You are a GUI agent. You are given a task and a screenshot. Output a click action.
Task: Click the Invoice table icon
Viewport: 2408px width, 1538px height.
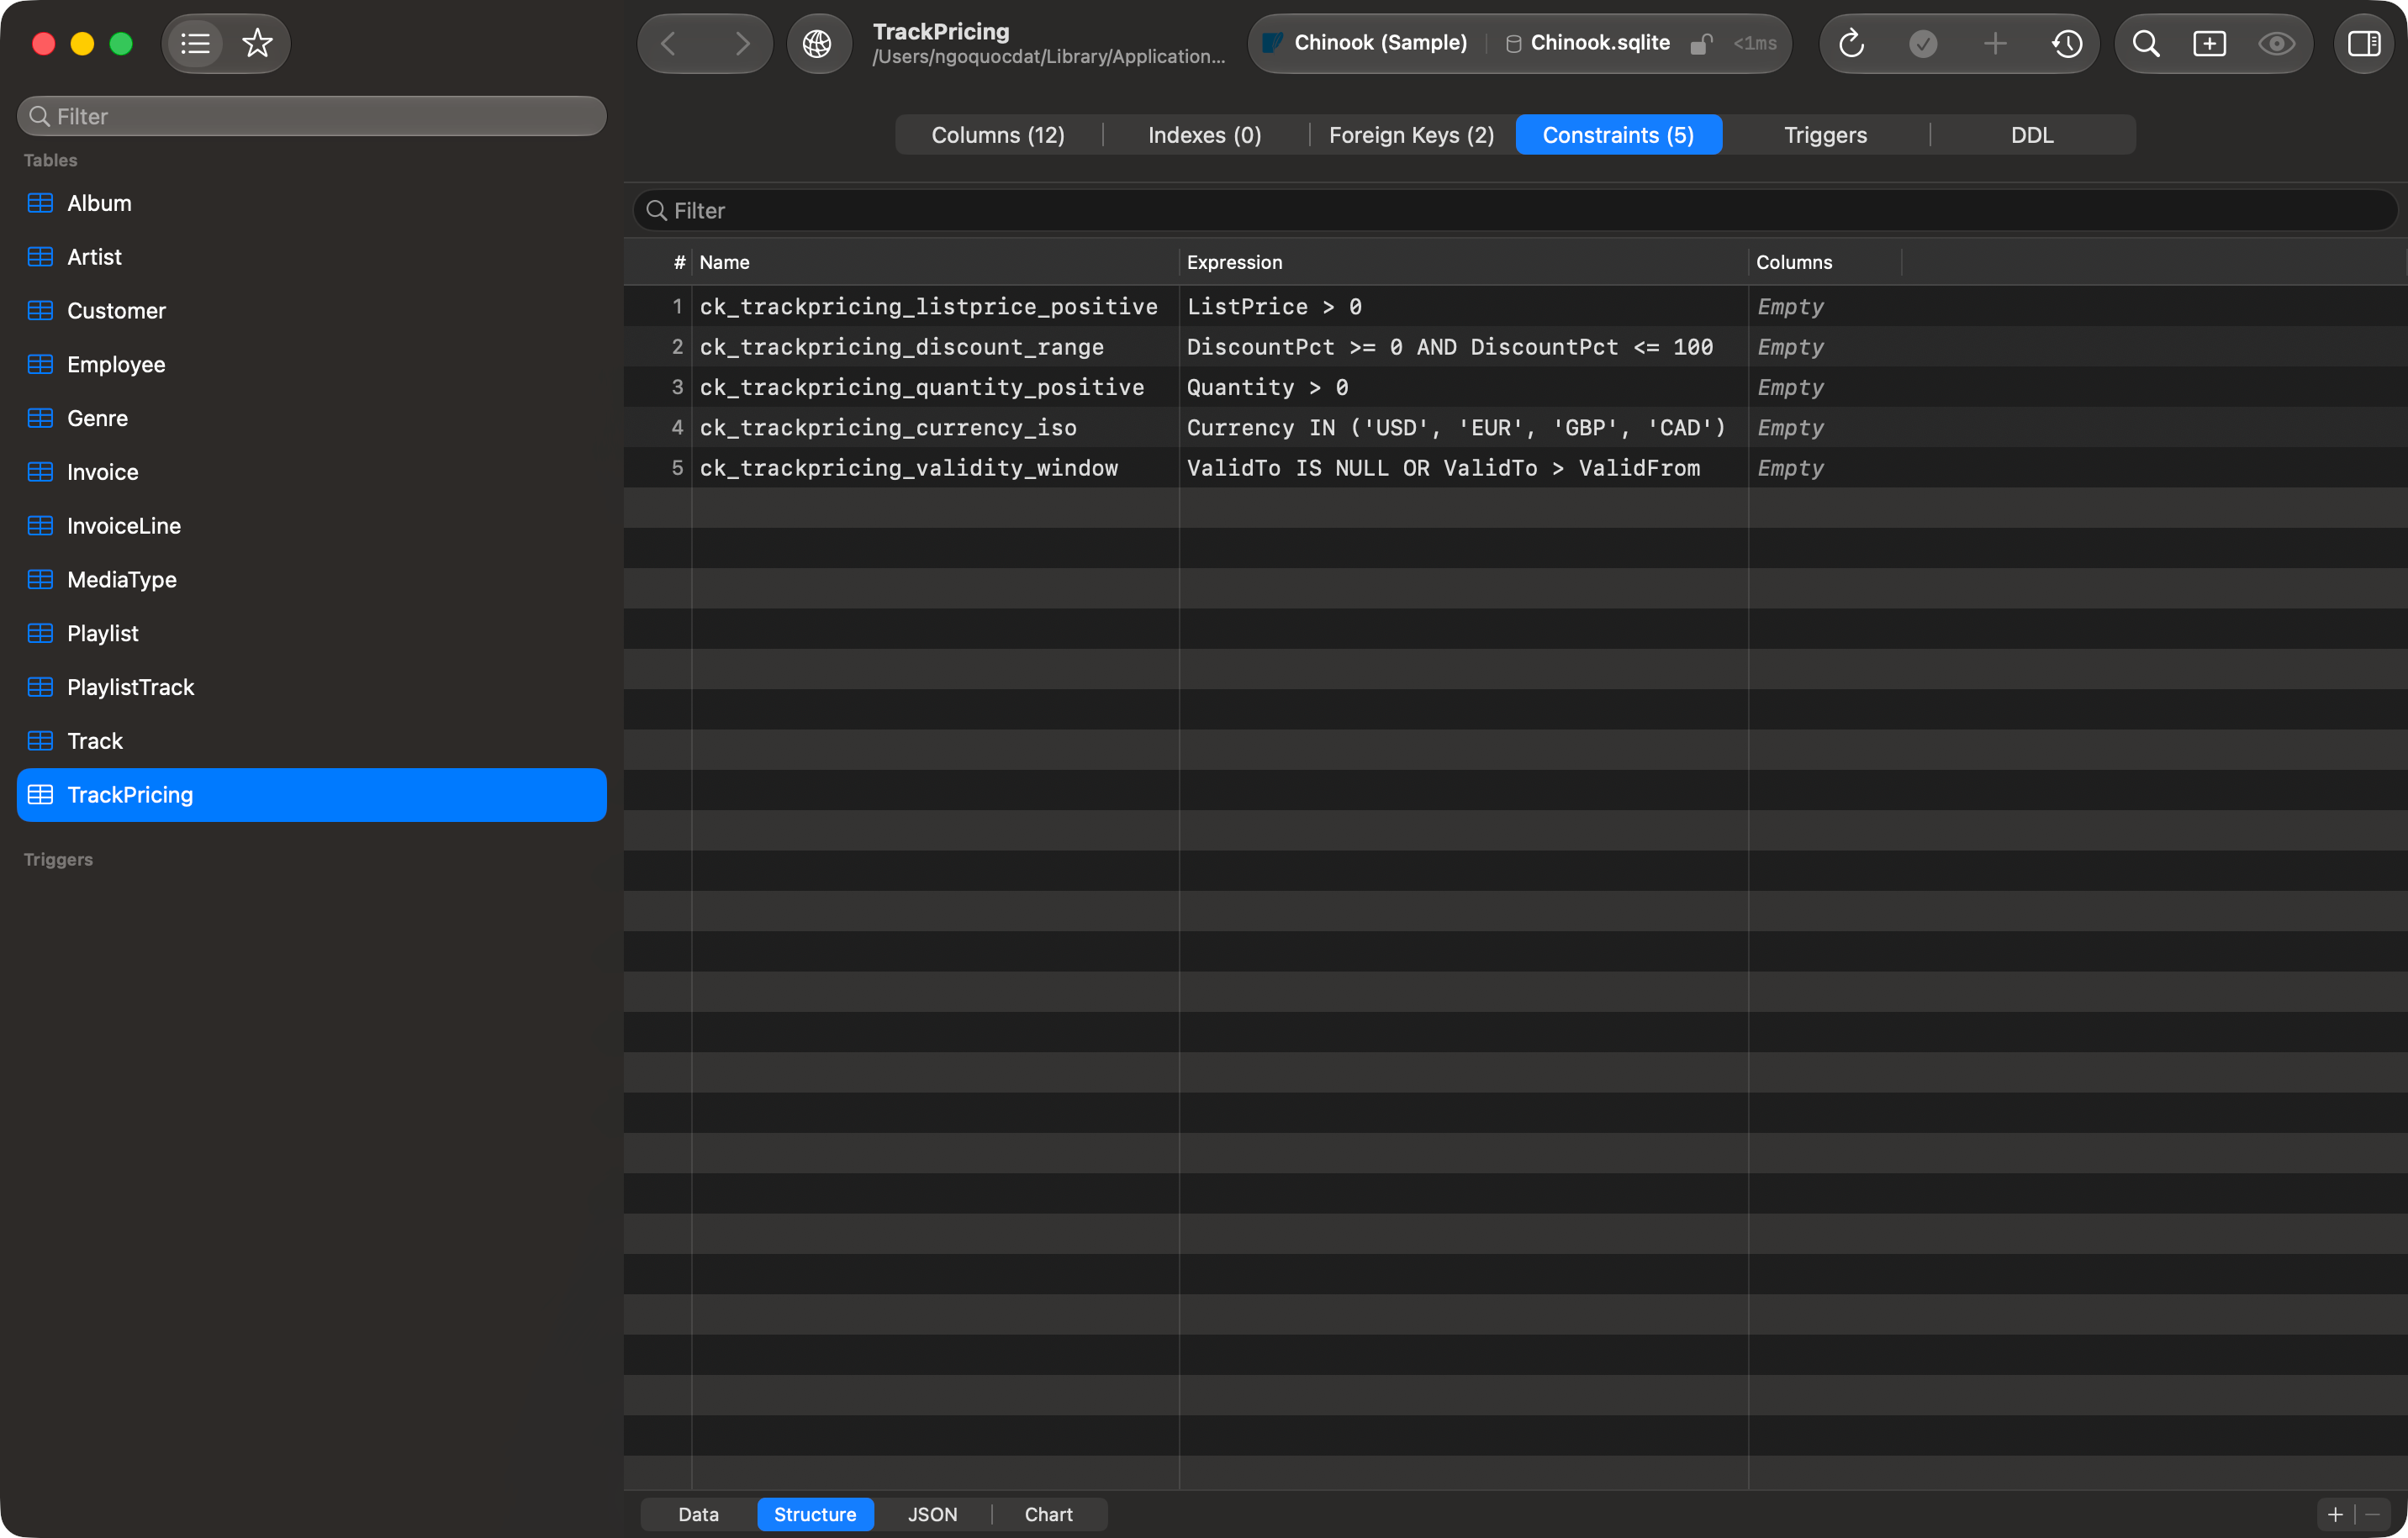pyautogui.click(x=40, y=471)
